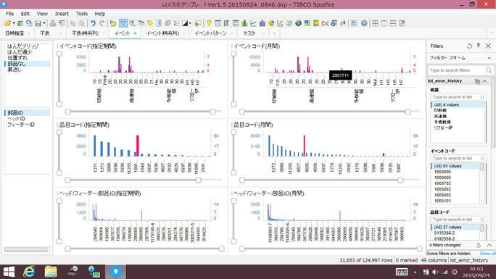Open the library folder toolbar icon
The height and width of the screenshot is (279, 496).
(x=7, y=23)
